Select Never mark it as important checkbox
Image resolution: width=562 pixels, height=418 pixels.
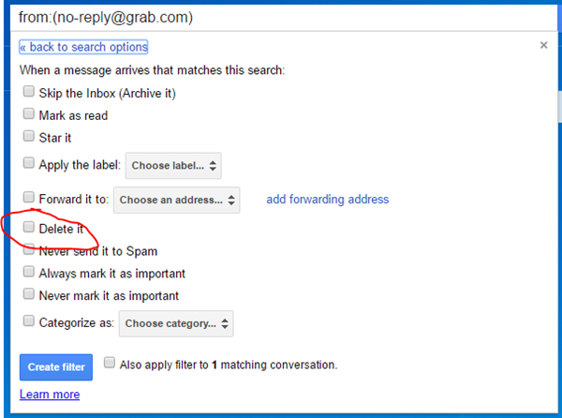coord(28,296)
